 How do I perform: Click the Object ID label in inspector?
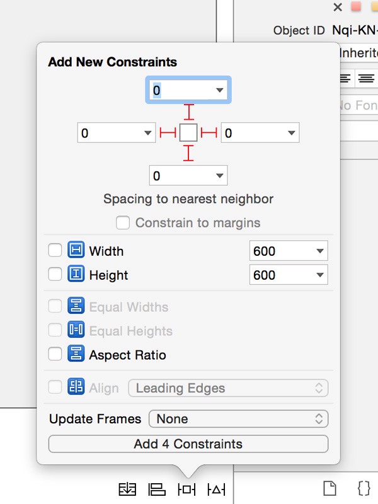tap(299, 30)
